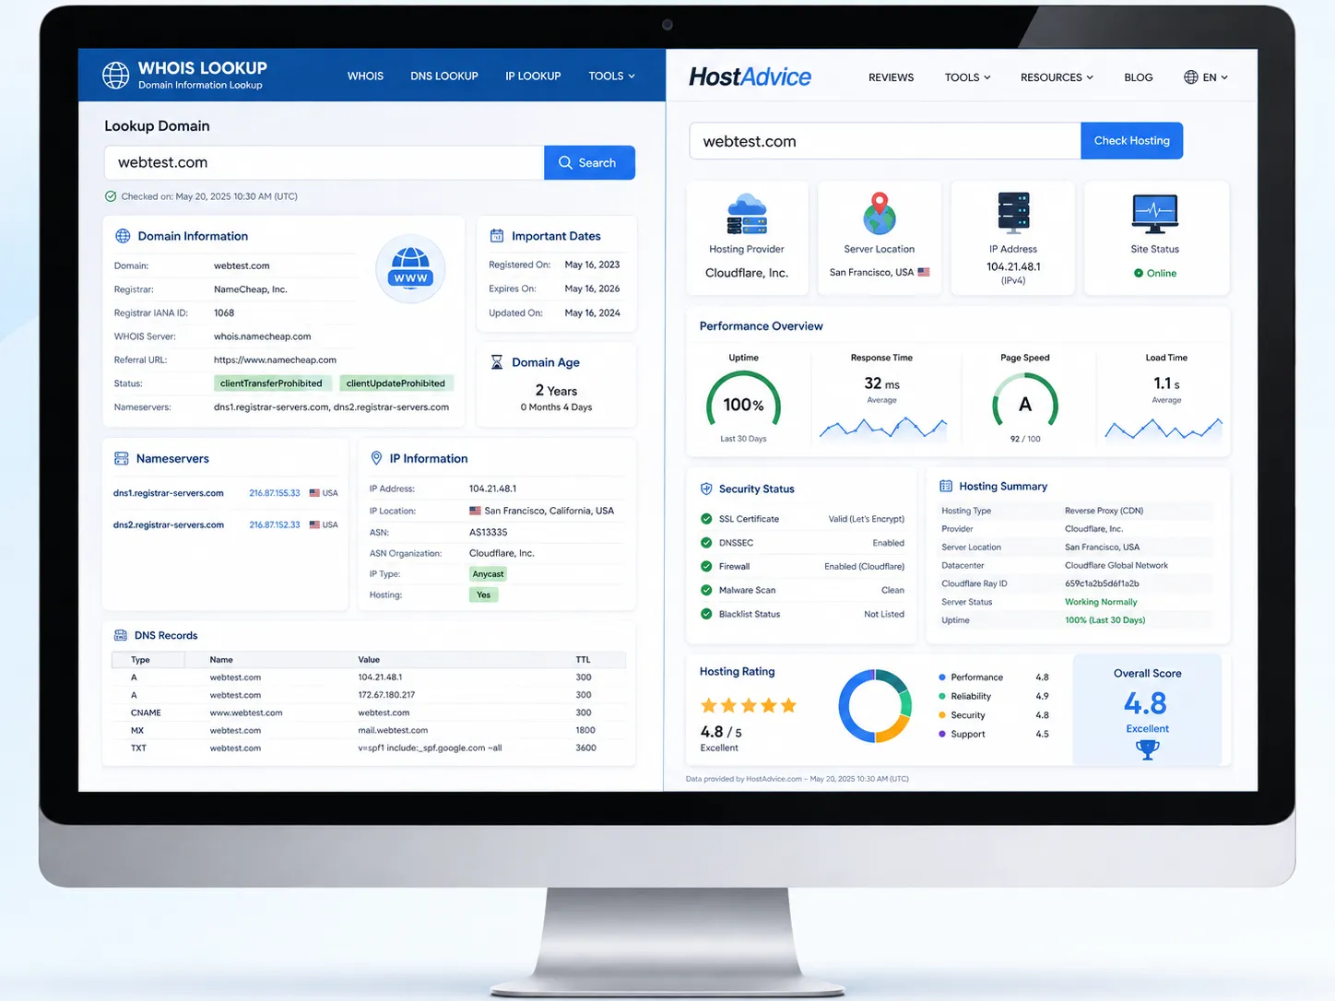Click the Domain Information globe icon

(x=123, y=236)
